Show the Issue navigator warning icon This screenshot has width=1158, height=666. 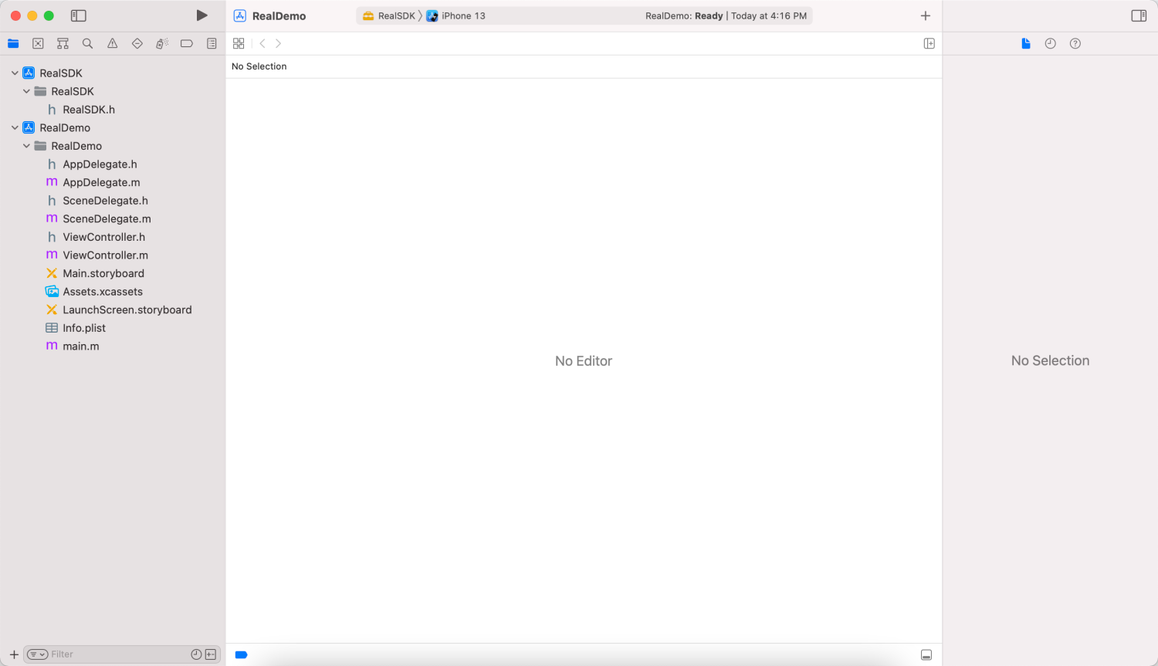(112, 43)
